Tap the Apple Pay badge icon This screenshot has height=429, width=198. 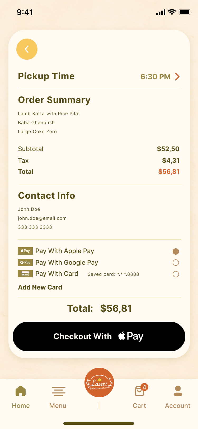click(25, 251)
